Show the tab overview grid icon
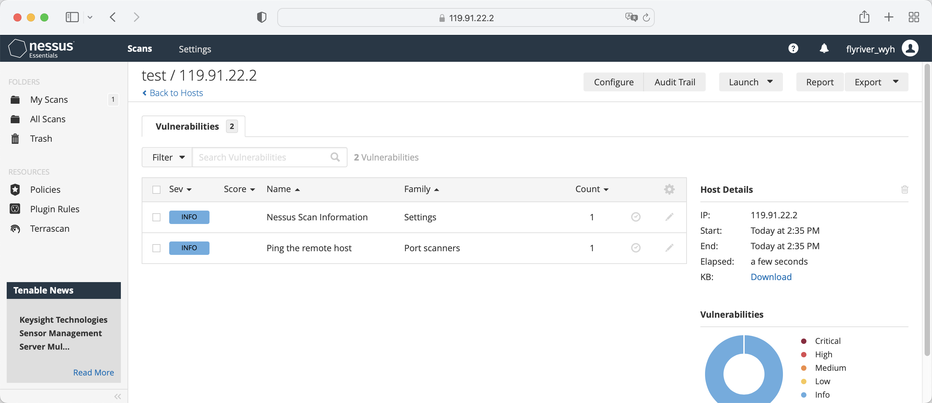932x403 pixels. (x=914, y=17)
